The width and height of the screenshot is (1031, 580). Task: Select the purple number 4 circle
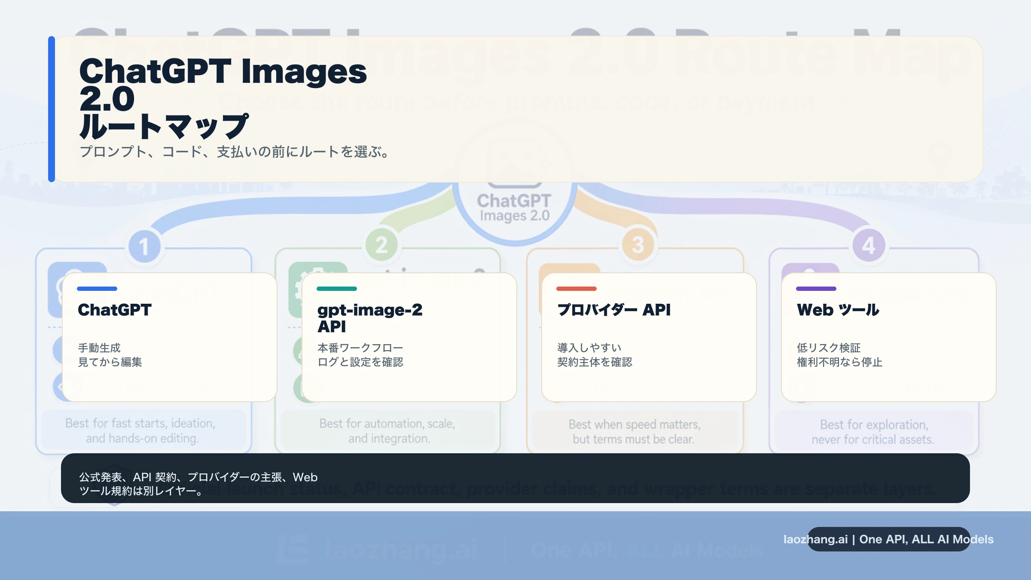[x=869, y=246]
